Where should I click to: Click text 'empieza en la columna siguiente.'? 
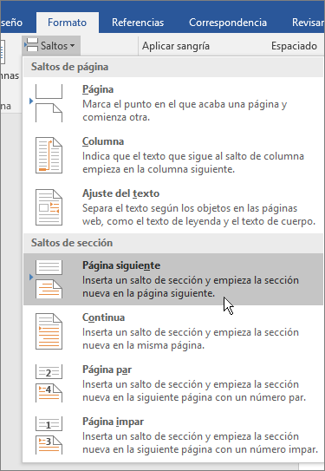coord(159,169)
